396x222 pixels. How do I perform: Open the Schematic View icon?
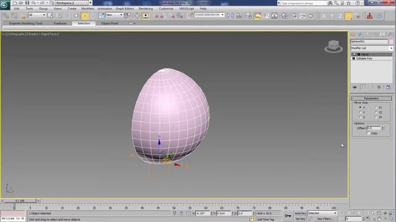(275, 16)
